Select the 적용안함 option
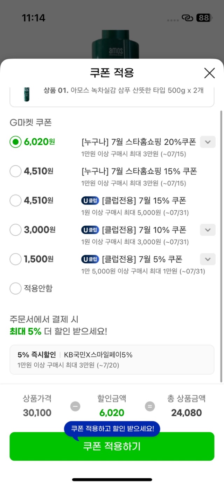This screenshot has height=486, width=224. tap(15, 289)
